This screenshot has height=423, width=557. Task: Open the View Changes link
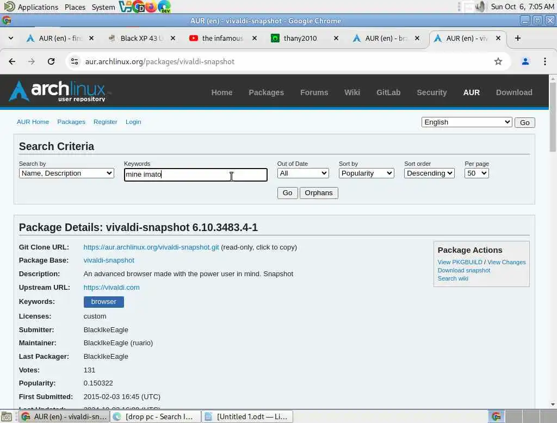pyautogui.click(x=506, y=262)
